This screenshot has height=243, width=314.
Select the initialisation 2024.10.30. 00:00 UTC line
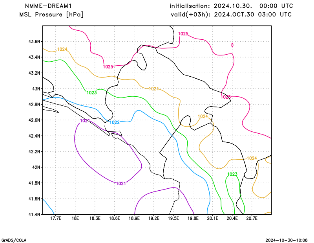click(x=231, y=6)
